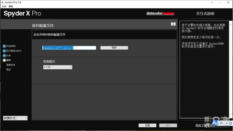Open the 快捷方式 dropdown
The width and height of the screenshot is (233, 131).
[15, 118]
